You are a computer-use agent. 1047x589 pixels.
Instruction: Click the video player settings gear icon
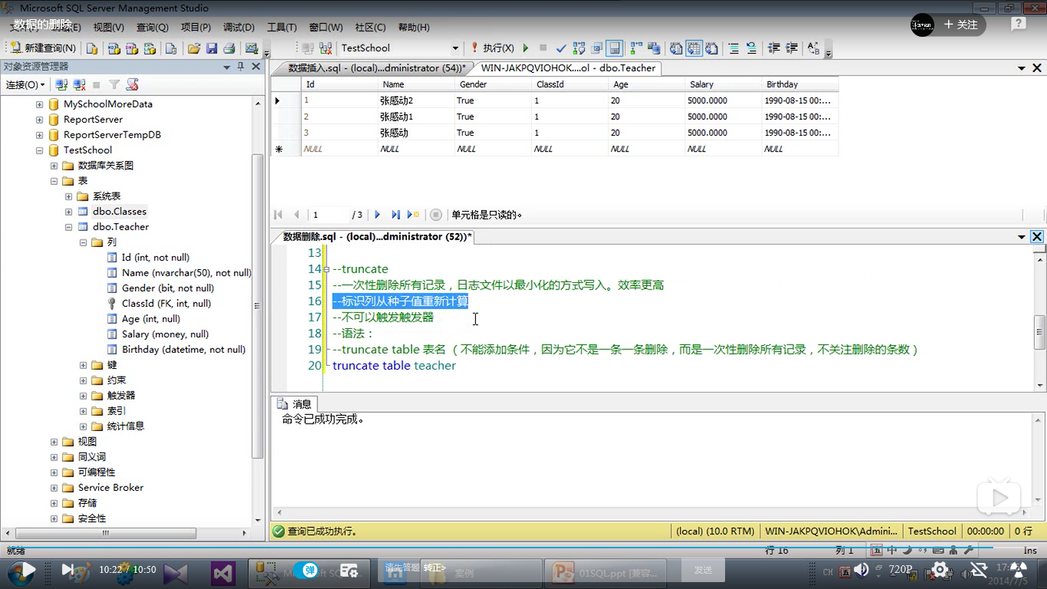point(940,570)
